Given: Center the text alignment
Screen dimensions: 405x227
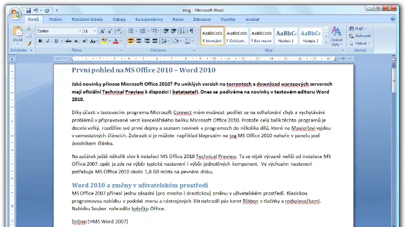Looking at the screenshot, I should (139, 41).
